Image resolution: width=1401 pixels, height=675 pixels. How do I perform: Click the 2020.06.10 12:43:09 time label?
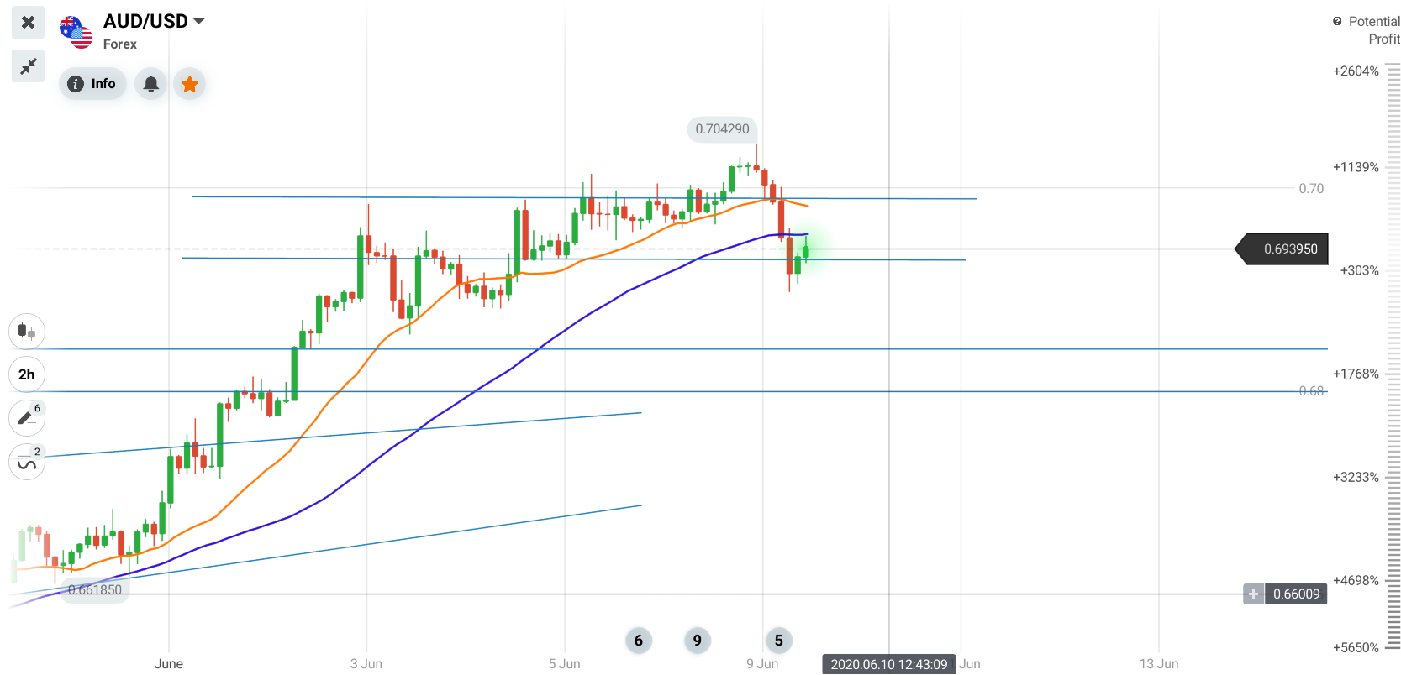(x=889, y=664)
